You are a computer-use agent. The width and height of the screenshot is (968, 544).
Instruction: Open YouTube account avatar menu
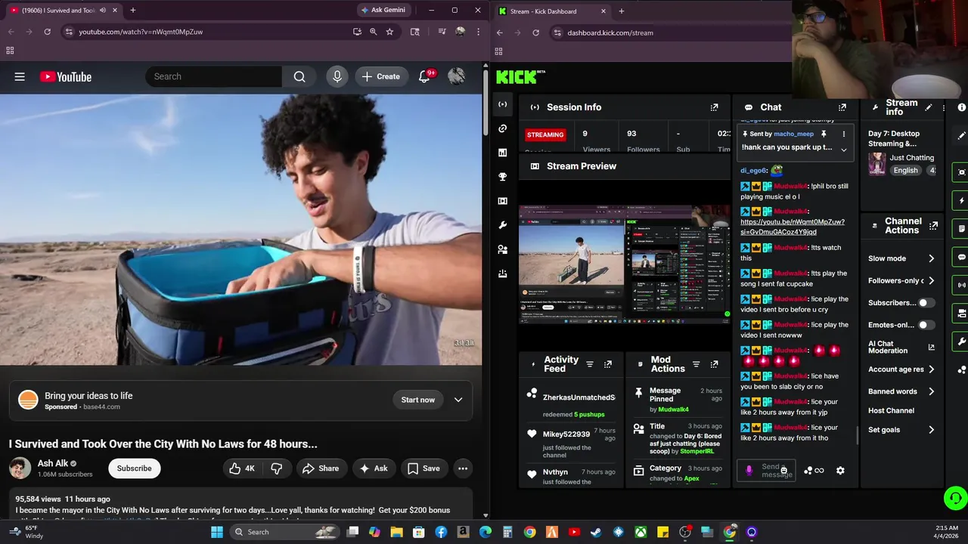coord(456,76)
